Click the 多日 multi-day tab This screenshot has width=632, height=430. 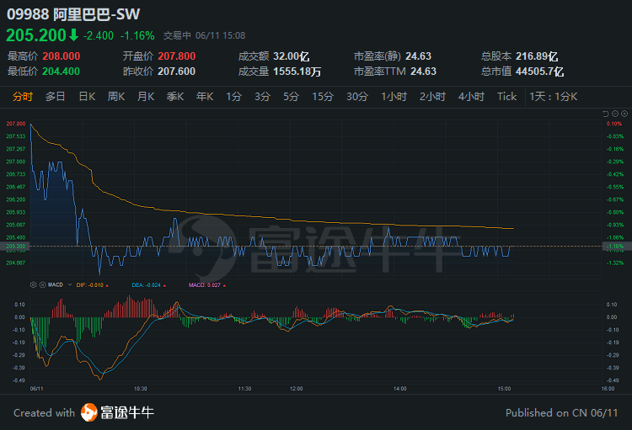pyautogui.click(x=56, y=97)
